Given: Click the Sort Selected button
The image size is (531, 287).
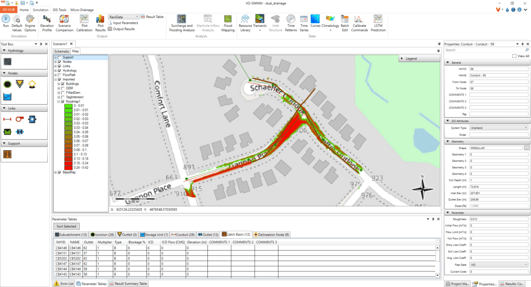Looking at the screenshot, I should click(x=66, y=226).
